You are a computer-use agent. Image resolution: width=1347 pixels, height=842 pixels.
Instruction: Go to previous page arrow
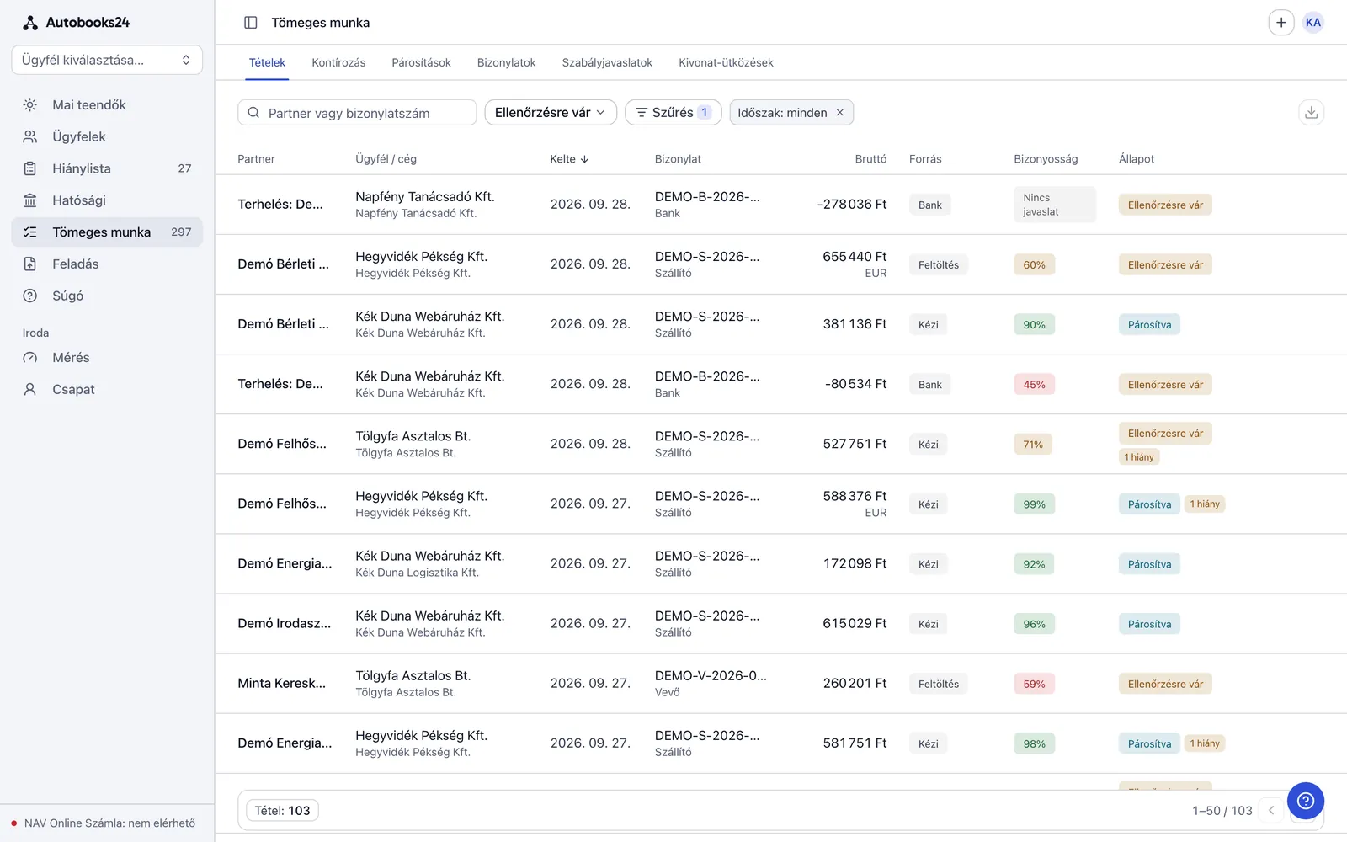pos(1271,810)
